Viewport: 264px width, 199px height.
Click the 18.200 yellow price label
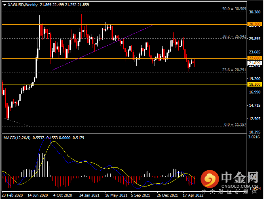click(x=255, y=85)
